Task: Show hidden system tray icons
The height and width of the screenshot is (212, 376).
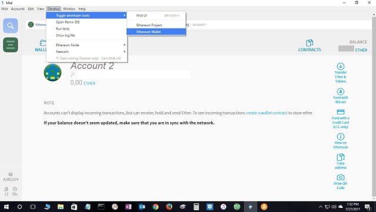Action: coord(320,207)
